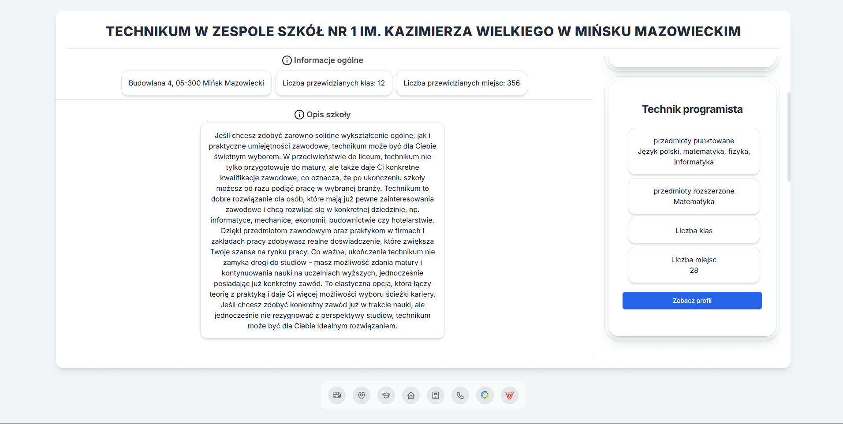
Task: Click the red triangular logo icon
Action: (510, 395)
